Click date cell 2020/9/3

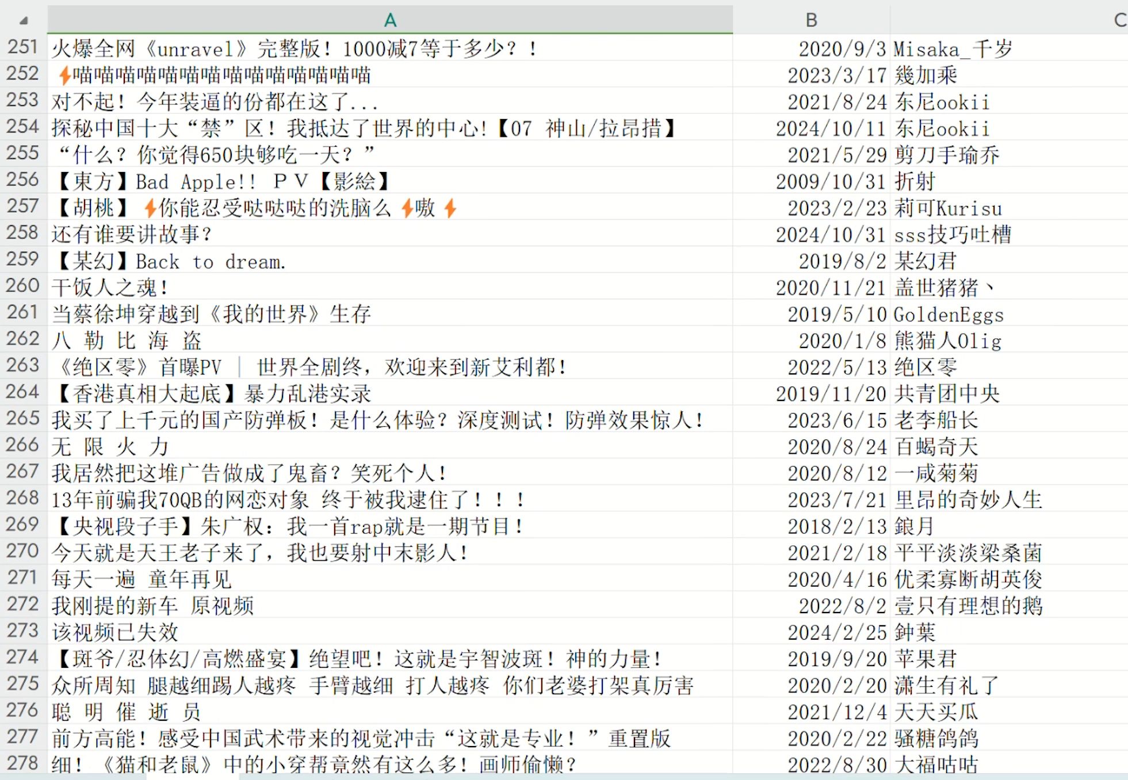click(812, 48)
